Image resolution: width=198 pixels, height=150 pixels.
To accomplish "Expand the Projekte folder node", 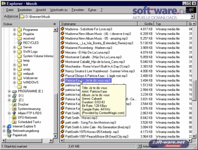I will tap(14, 34).
